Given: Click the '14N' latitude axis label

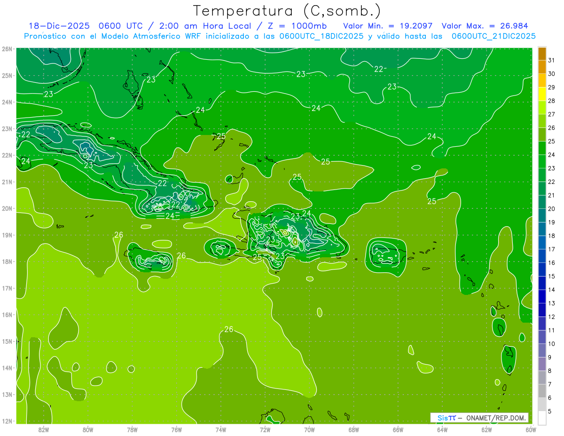Looking at the screenshot, I should click(x=7, y=368).
